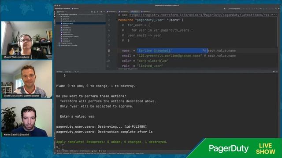Expand the External Libraries node
282x158 pixels.
(58, 43)
